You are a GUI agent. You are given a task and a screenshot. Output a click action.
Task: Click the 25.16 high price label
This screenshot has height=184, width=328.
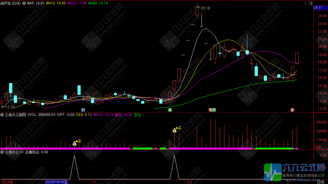(205, 8)
